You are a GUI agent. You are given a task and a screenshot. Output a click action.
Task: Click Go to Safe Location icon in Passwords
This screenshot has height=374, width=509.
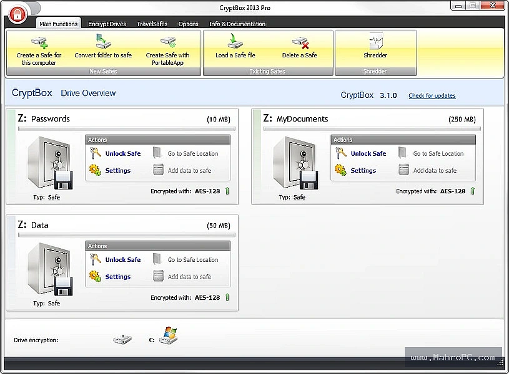pyautogui.click(x=157, y=153)
